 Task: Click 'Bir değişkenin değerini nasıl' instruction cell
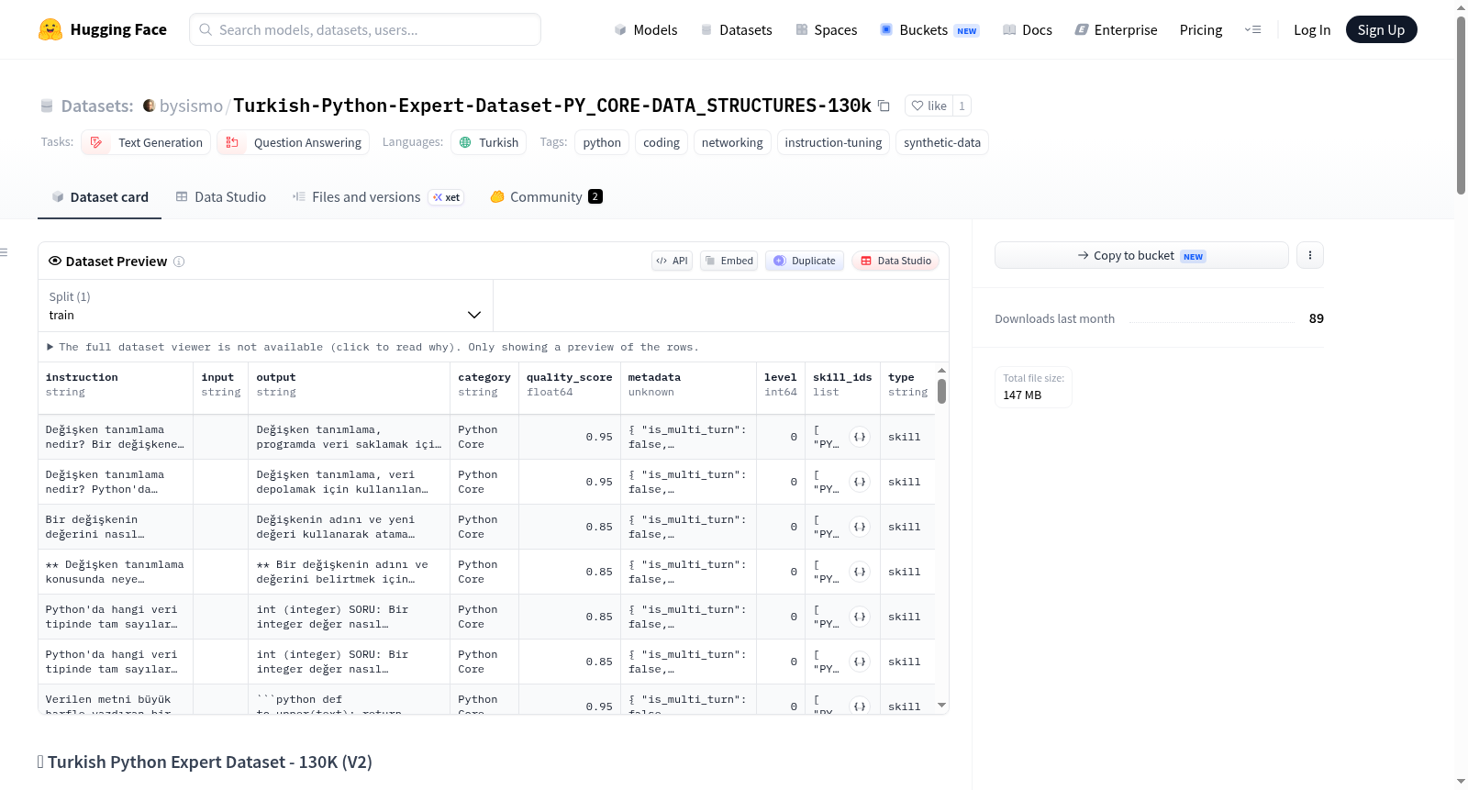116,527
